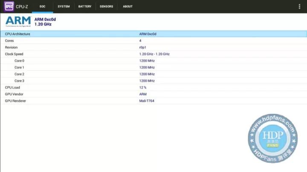Screen dimensions: 307x172
Task: Select the GPU Renderer row label
Action: point(15,101)
